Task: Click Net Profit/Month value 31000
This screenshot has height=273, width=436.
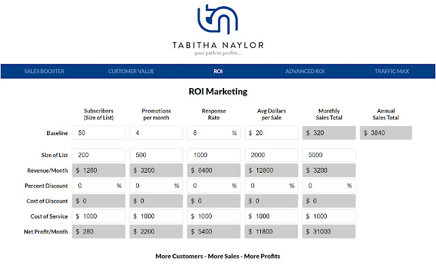Action: (329, 231)
